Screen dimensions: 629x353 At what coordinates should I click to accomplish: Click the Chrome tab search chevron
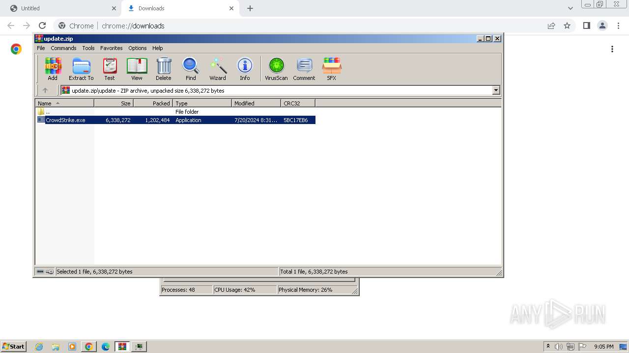570,8
